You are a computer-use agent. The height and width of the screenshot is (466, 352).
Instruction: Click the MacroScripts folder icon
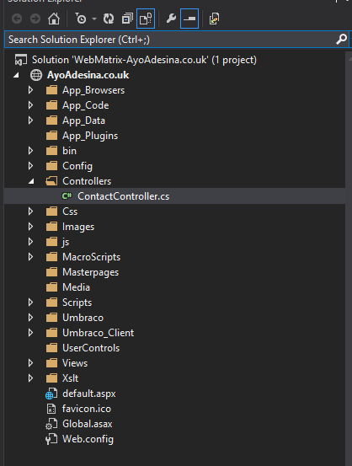click(51, 257)
